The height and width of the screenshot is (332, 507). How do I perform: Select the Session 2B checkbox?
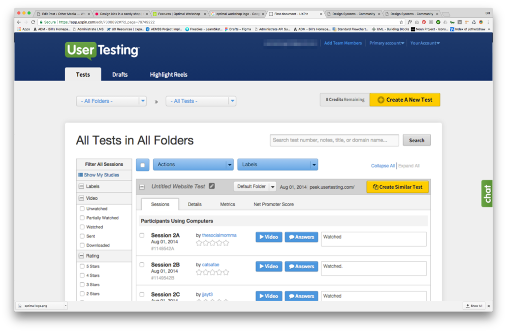[142, 265]
